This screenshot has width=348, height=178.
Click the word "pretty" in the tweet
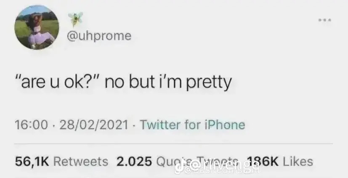[209, 83]
